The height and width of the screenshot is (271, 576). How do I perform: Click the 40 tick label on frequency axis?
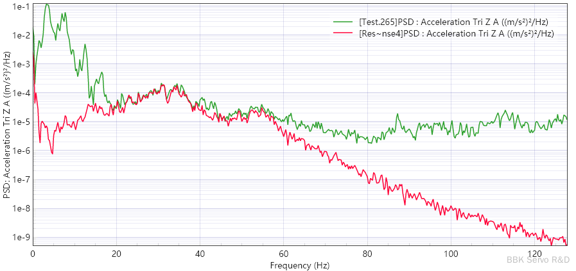point(200,253)
